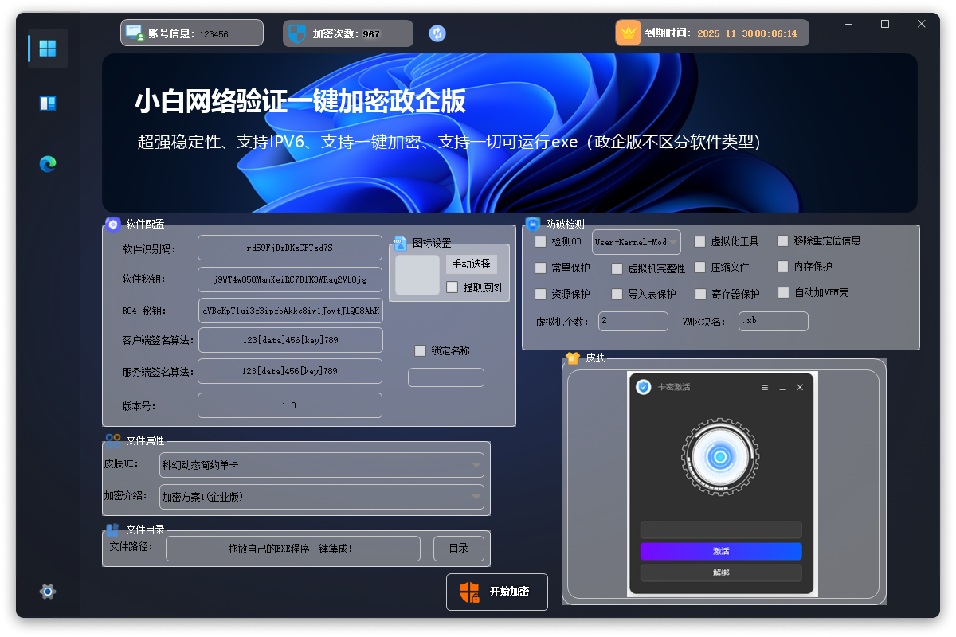Open the 加密介绍 plan dropdown
Image resolution: width=956 pixels, height=637 pixels.
pos(321,497)
